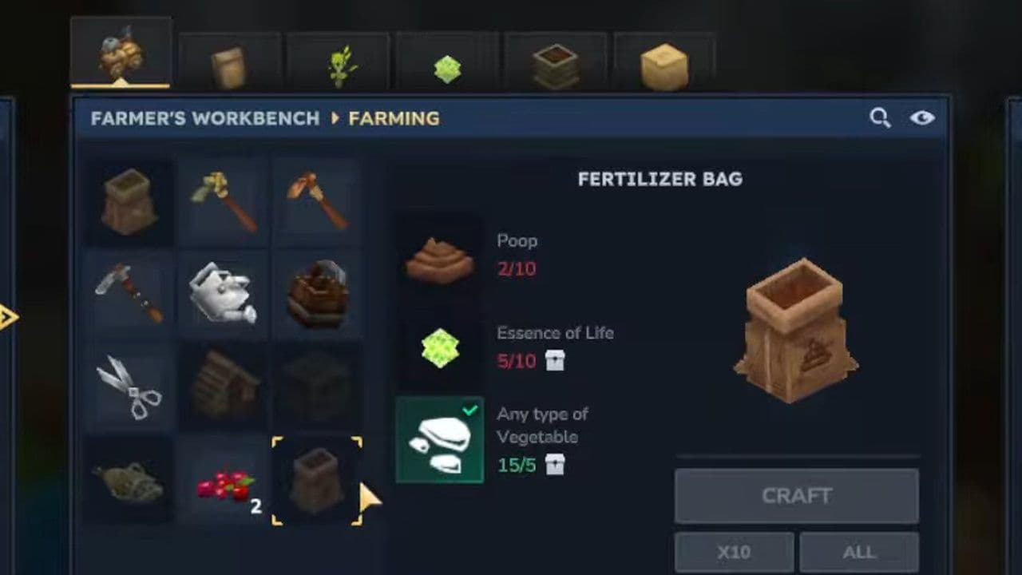Select the wooden log shelter recipe
The width and height of the screenshot is (1022, 575).
click(223, 387)
